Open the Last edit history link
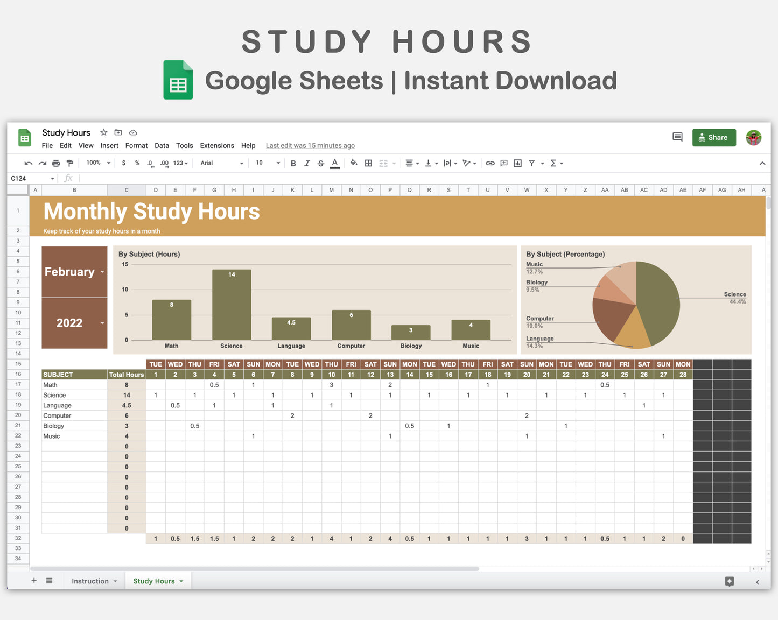The image size is (778, 620). (310, 145)
